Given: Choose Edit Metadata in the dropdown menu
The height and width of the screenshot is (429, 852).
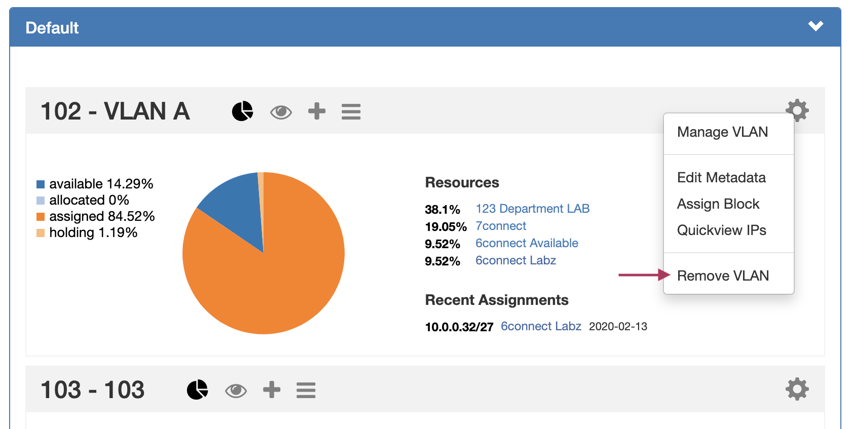Looking at the screenshot, I should tap(721, 178).
